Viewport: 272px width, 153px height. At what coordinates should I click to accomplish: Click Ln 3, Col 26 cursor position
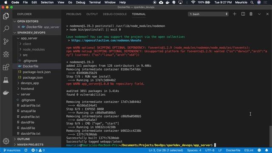pyautogui.click(x=166, y=150)
